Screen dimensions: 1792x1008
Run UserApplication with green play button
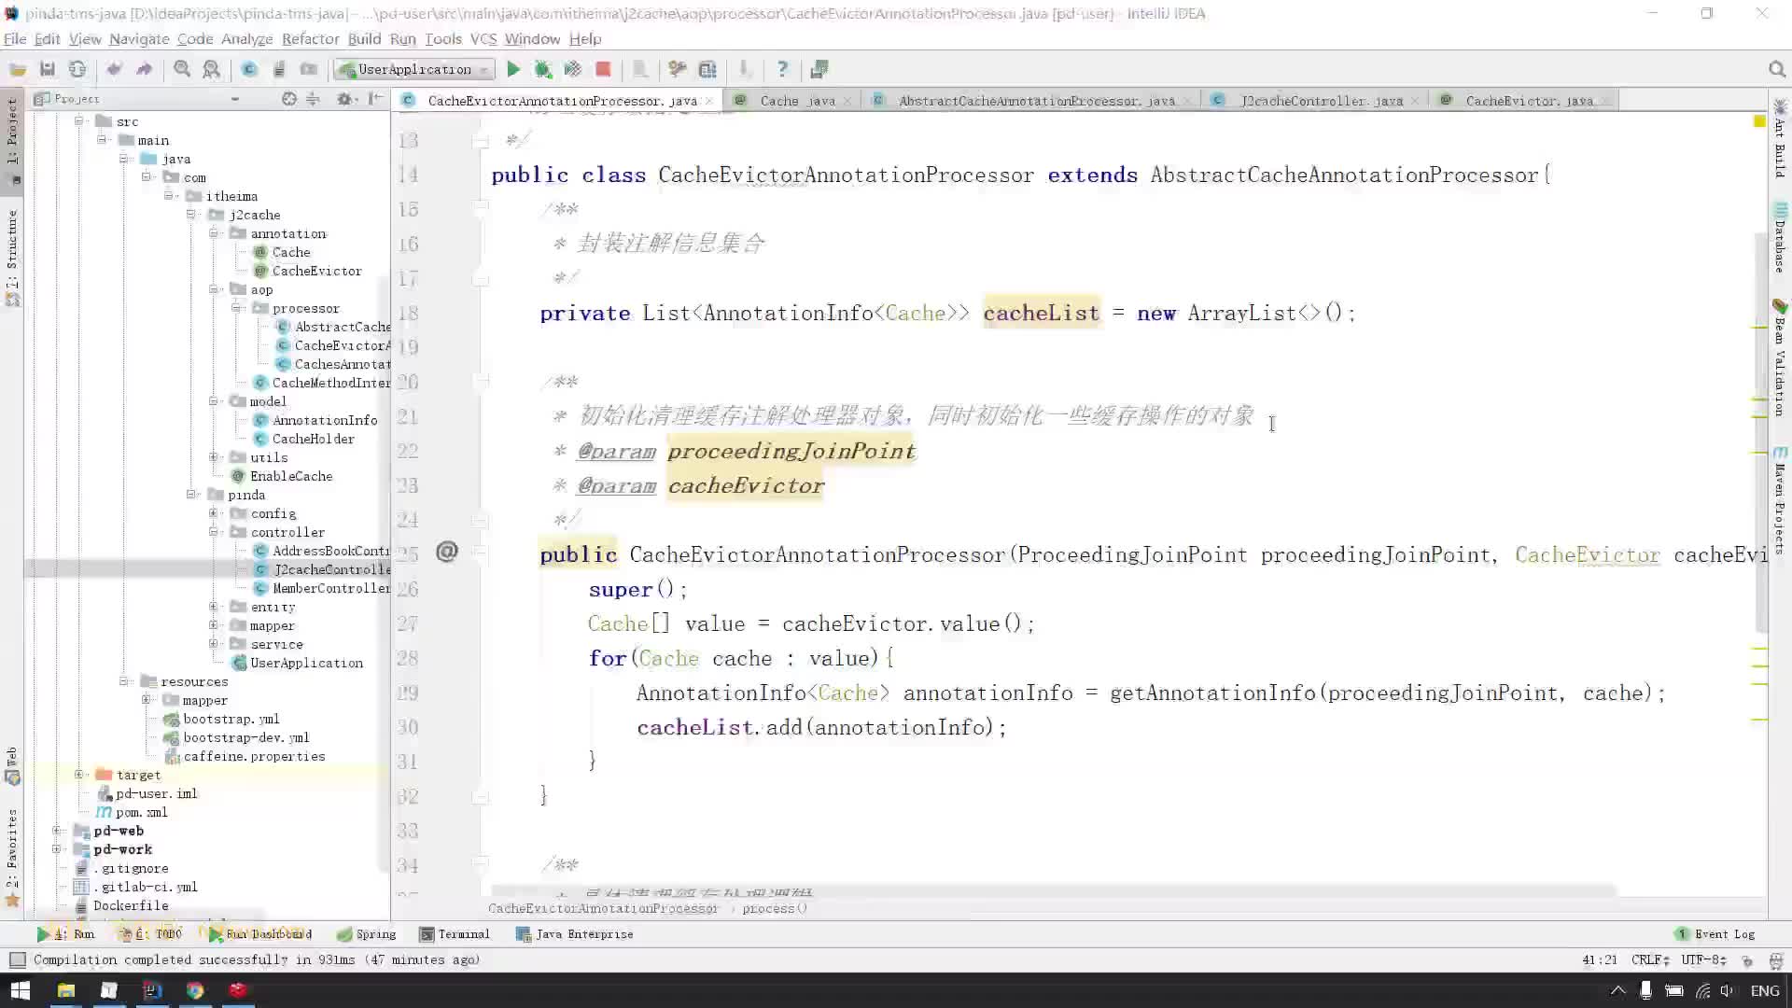513,69
